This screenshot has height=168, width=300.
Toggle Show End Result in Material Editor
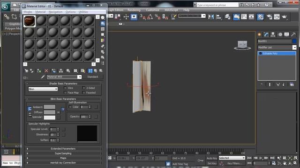pyautogui.click(x=90, y=71)
